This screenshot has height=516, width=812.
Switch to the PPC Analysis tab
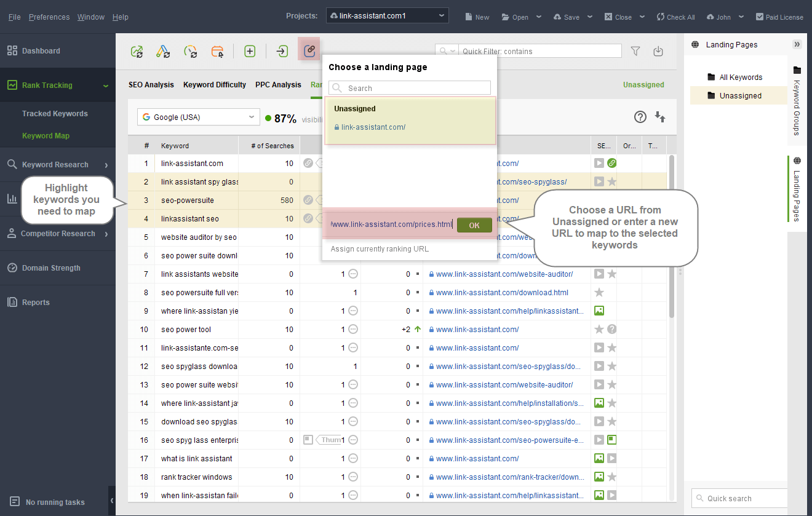(279, 85)
